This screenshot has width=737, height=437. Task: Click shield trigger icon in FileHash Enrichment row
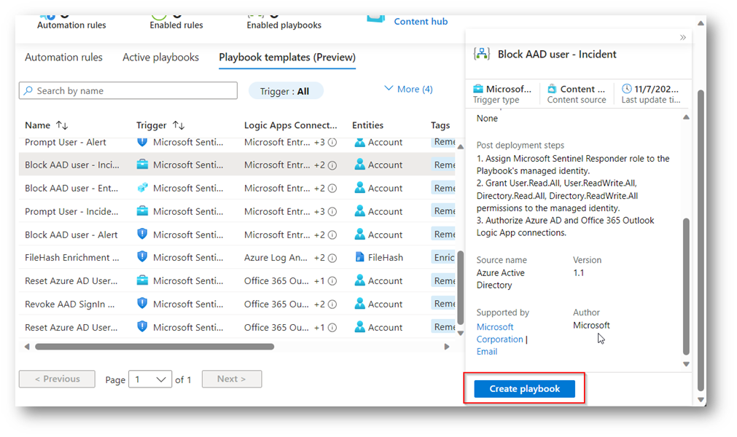coord(142,257)
